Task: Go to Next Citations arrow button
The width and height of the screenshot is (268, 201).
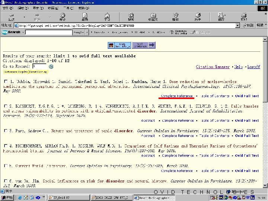Action: [144, 45]
